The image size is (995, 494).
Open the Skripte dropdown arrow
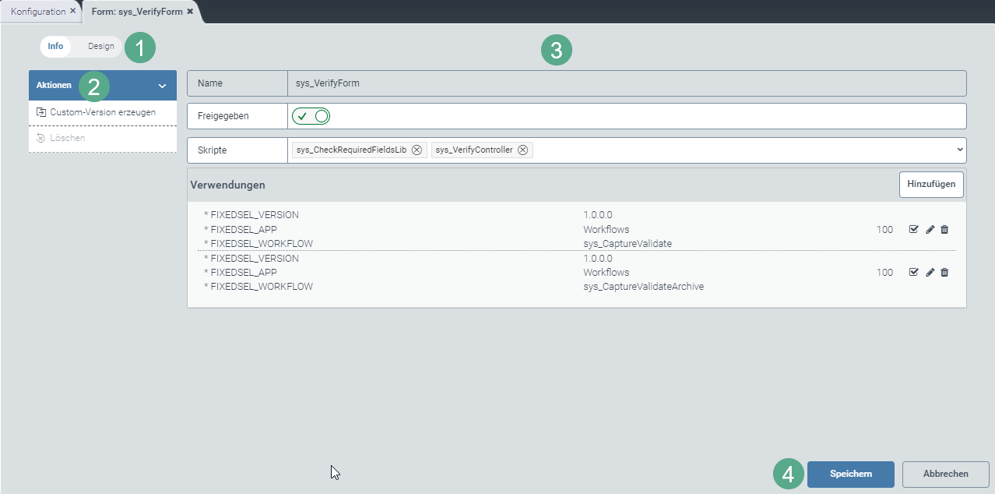[x=959, y=150]
